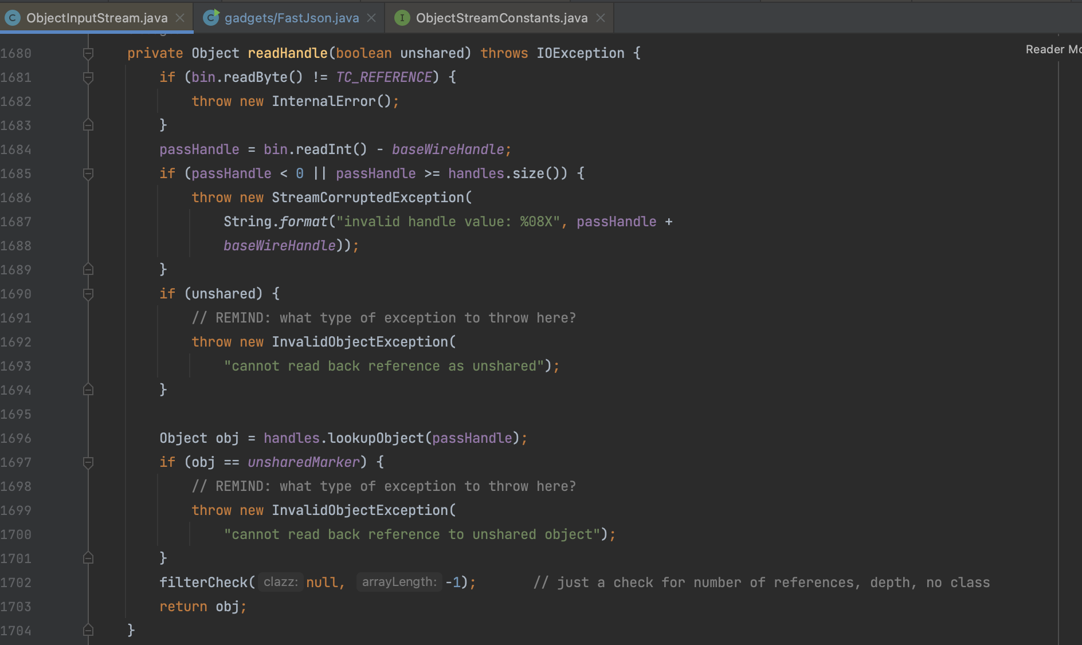Click the arrayLength: parameter hint
1082x645 pixels.
coord(399,583)
